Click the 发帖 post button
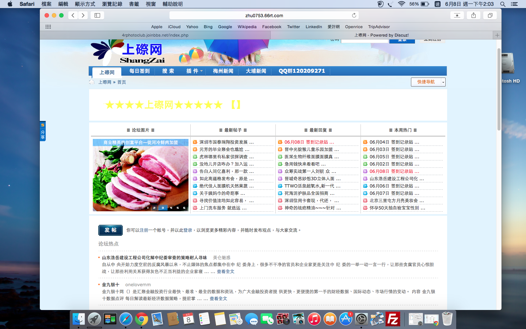Image resolution: width=526 pixels, height=329 pixels. tap(110, 230)
